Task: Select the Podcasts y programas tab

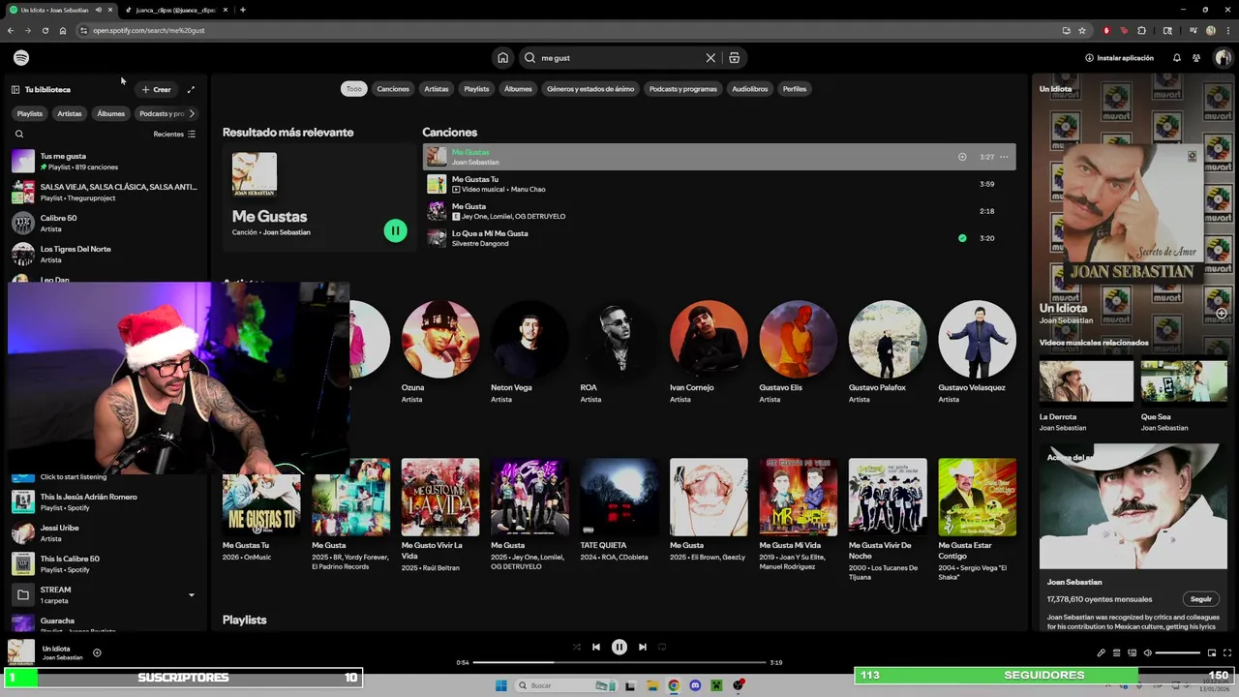Action: coord(683,89)
